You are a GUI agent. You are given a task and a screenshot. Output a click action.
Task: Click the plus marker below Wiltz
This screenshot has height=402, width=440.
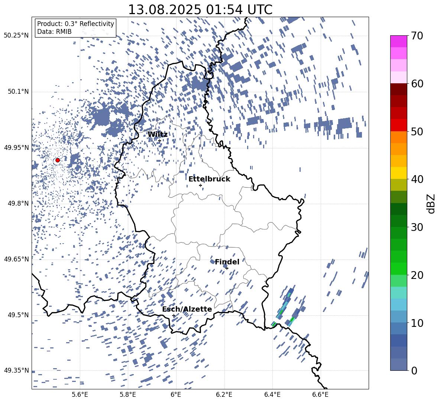click(x=160, y=141)
